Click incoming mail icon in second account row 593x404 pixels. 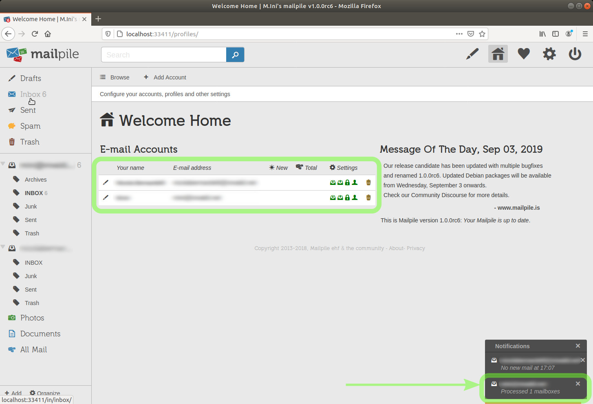click(333, 198)
